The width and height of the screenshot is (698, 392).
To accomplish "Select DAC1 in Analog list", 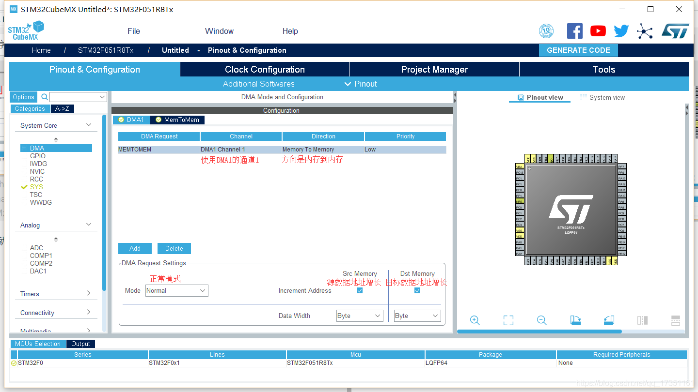I will tap(38, 271).
